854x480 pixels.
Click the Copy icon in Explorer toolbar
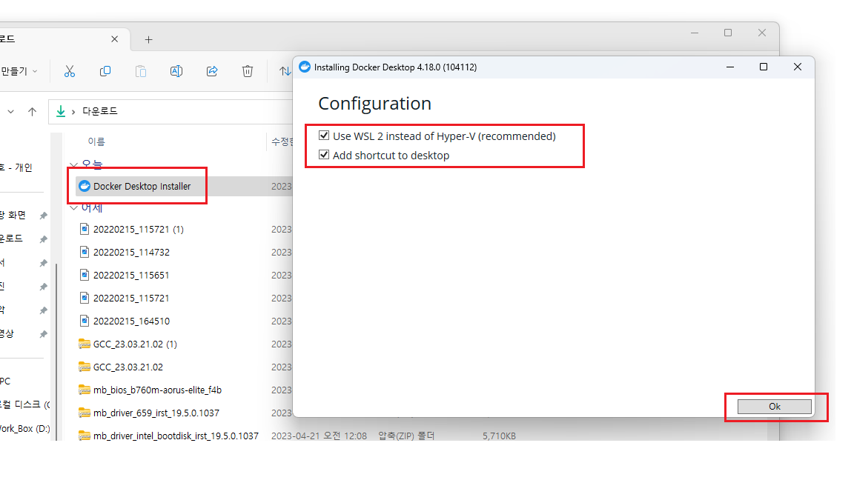[x=105, y=71]
